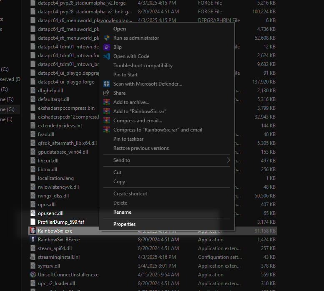This screenshot has width=324, height=291.
Task: Choose Create shortcut
Action: (166, 194)
